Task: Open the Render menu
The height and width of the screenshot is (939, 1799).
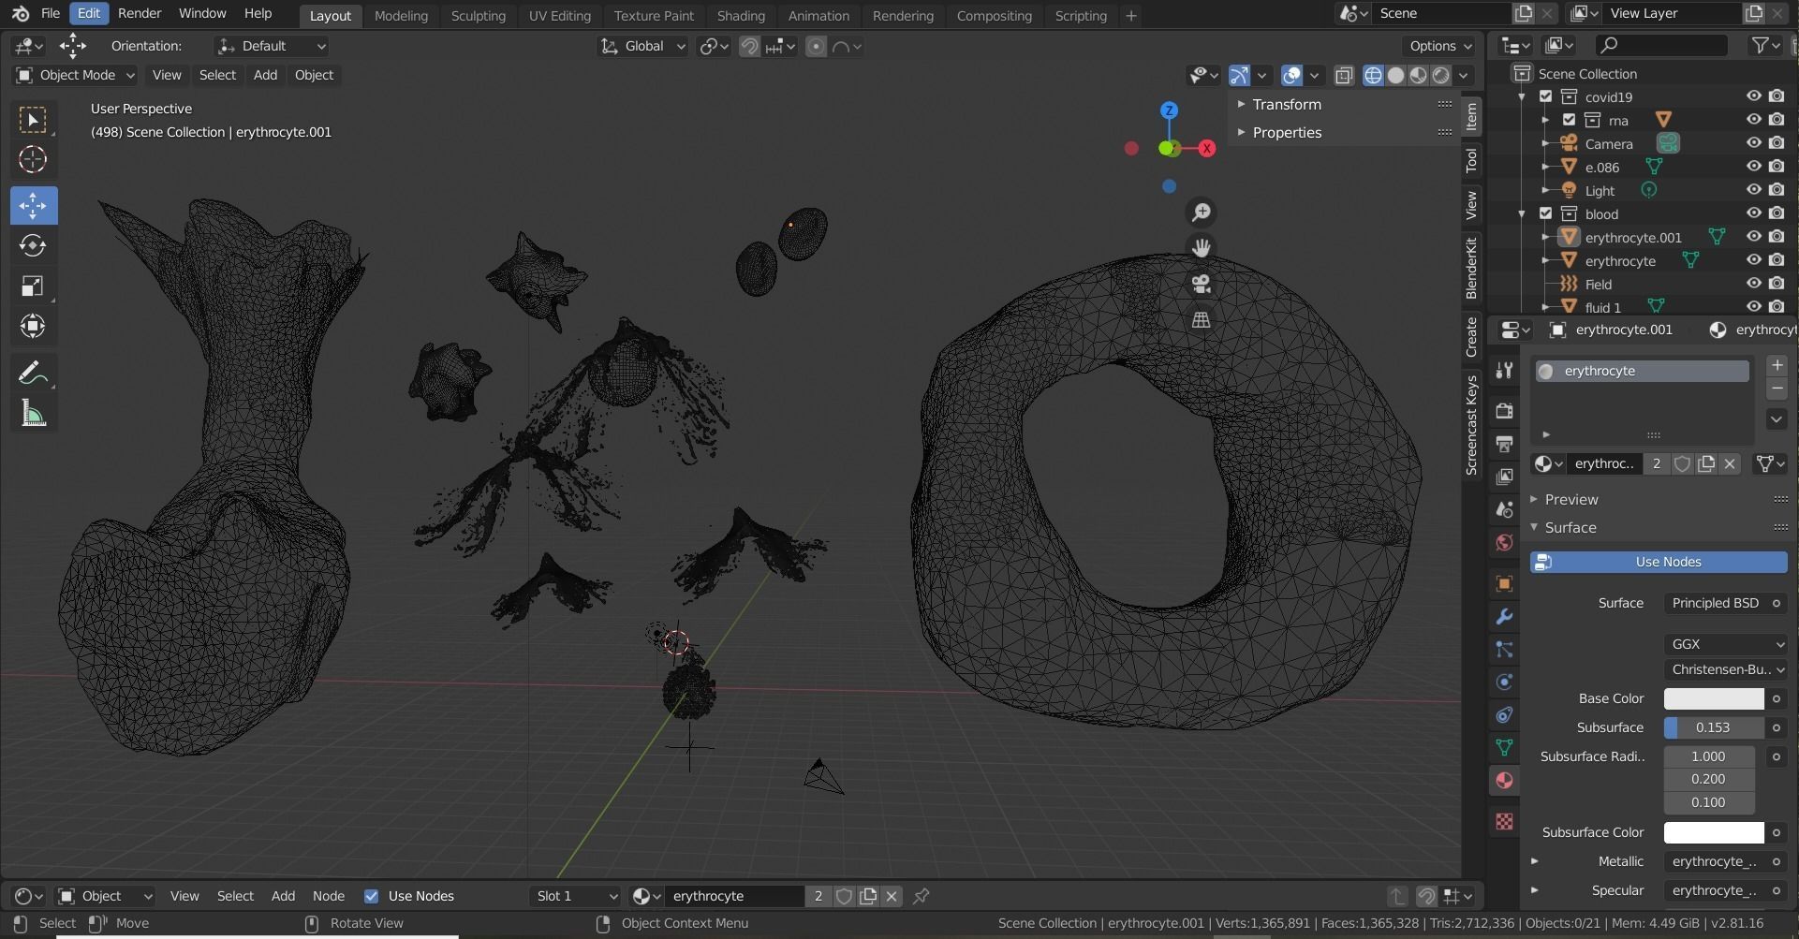Action: tap(140, 13)
